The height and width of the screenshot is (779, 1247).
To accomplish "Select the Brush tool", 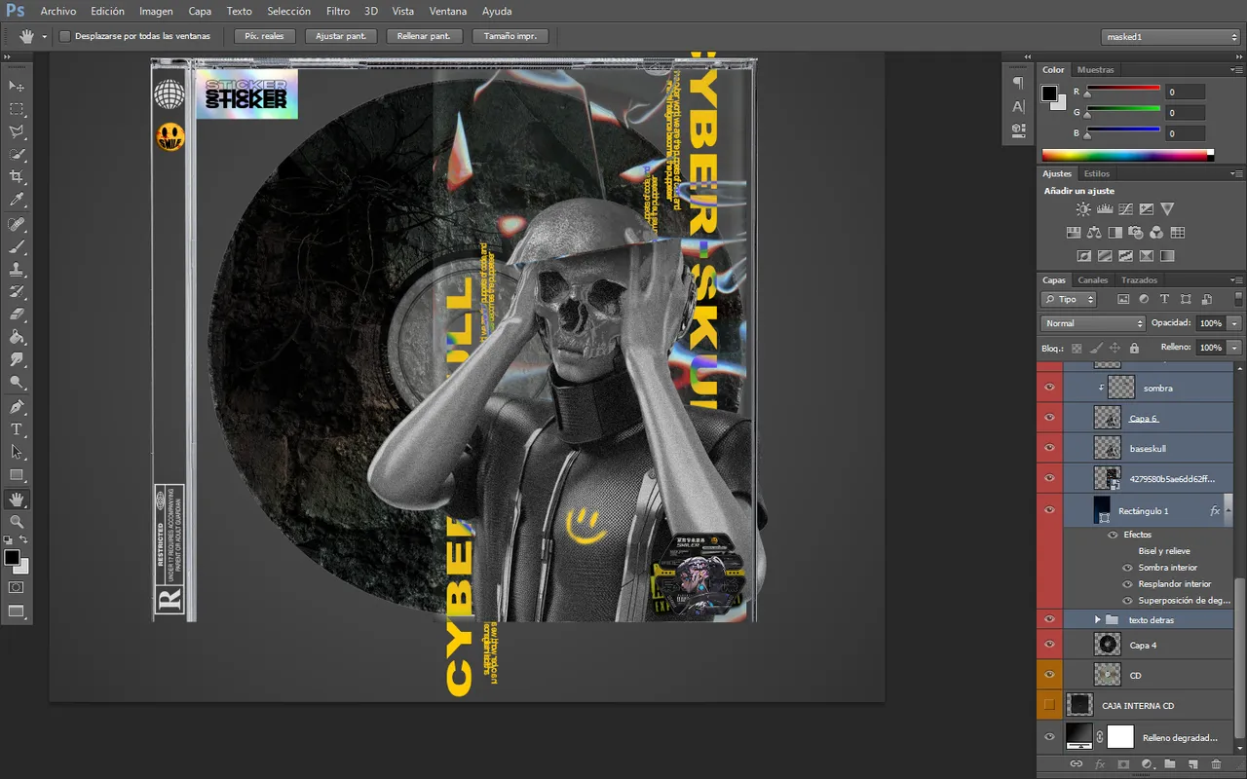I will click(17, 247).
